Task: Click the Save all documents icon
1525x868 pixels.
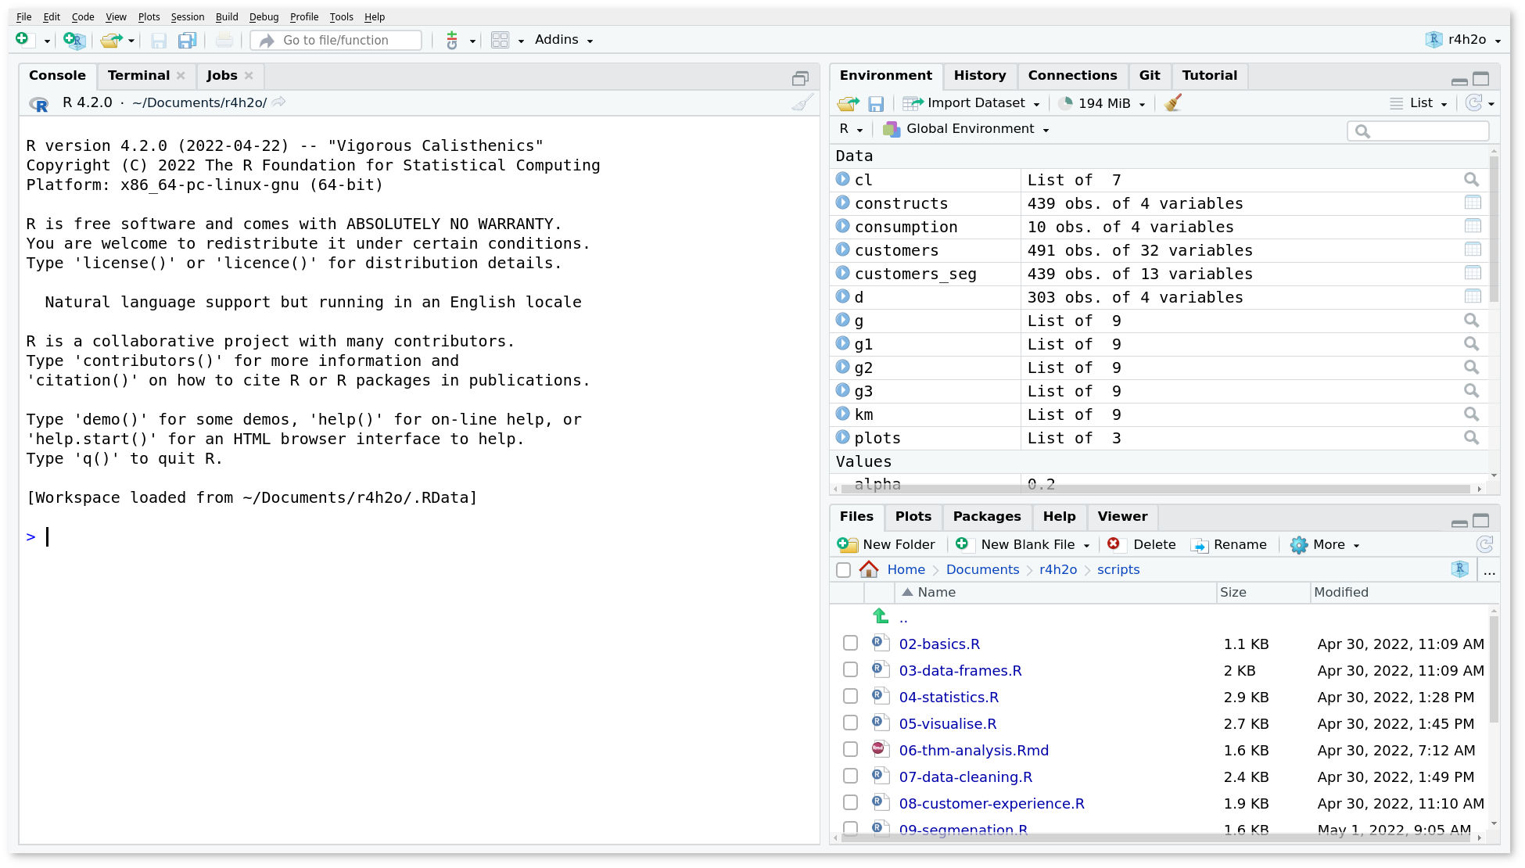Action: click(187, 41)
